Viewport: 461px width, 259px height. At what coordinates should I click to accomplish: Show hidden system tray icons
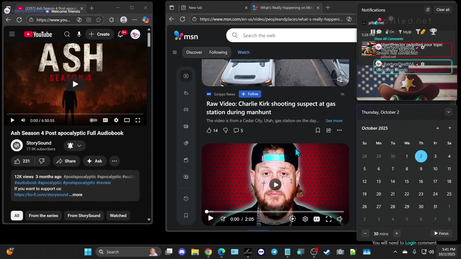click(x=395, y=252)
